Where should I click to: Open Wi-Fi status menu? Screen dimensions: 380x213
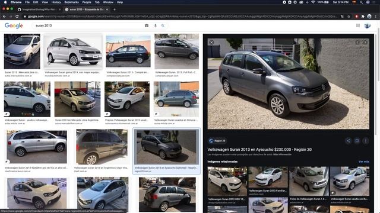(x=313, y=2)
